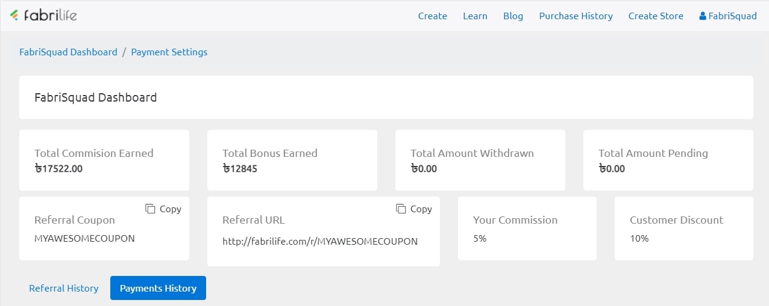This screenshot has width=769, height=306.
Task: Select the Payments History tab
Action: tap(158, 288)
